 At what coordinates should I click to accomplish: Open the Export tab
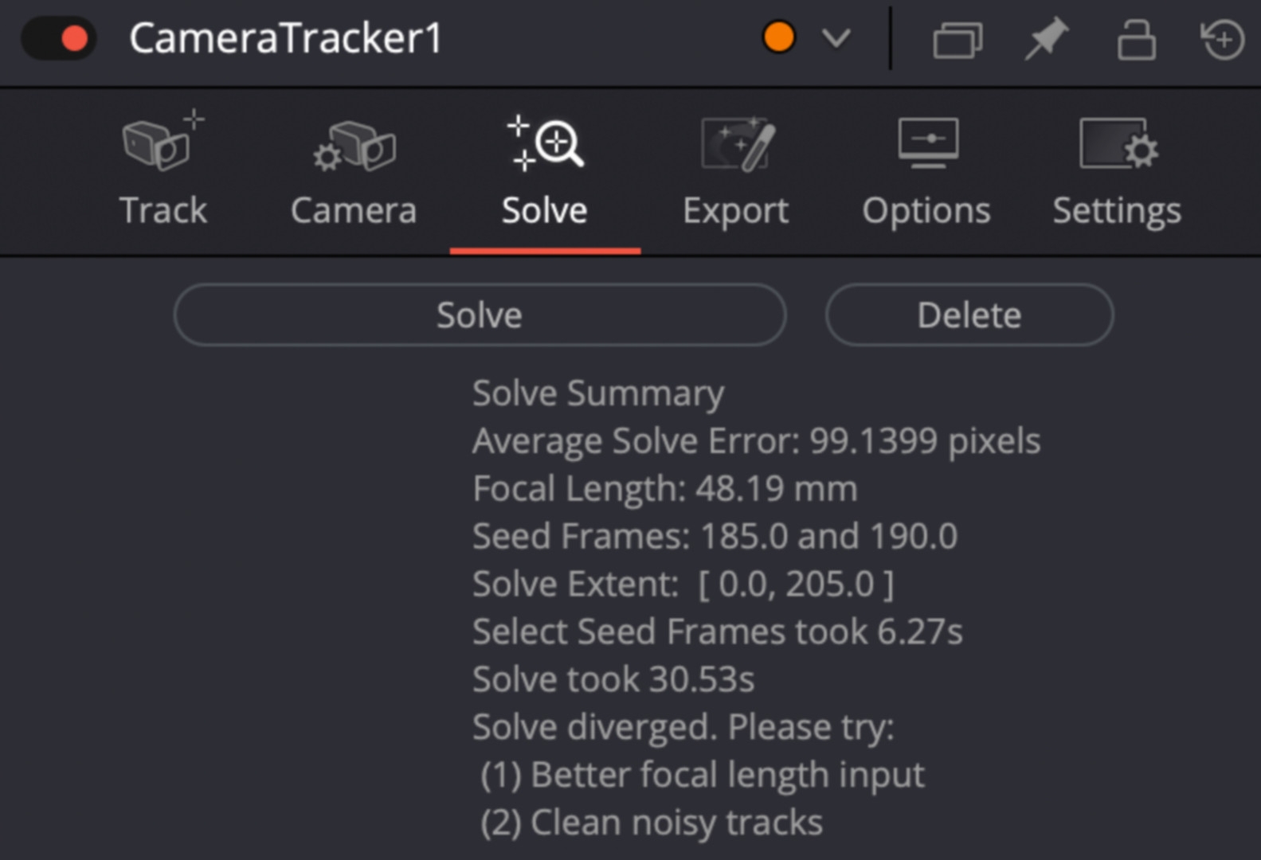tap(734, 209)
